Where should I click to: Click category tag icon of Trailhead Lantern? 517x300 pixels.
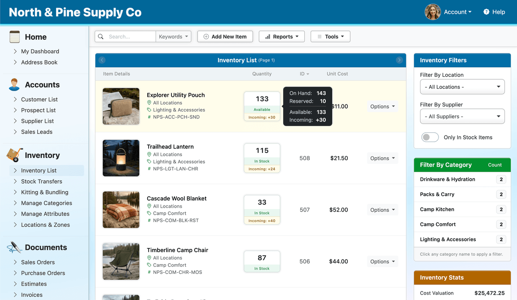pos(149,162)
